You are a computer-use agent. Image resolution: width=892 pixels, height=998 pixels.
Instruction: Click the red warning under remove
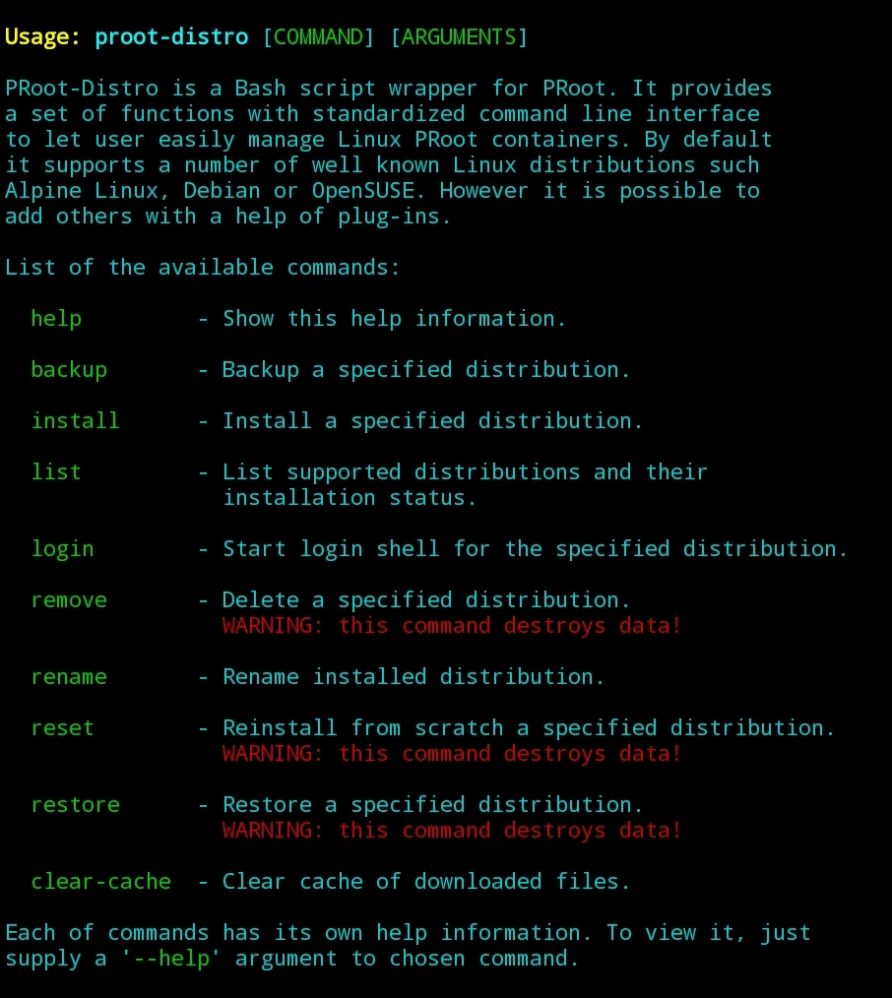pyautogui.click(x=452, y=626)
